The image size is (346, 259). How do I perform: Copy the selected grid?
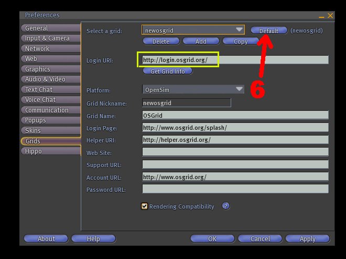(x=241, y=41)
